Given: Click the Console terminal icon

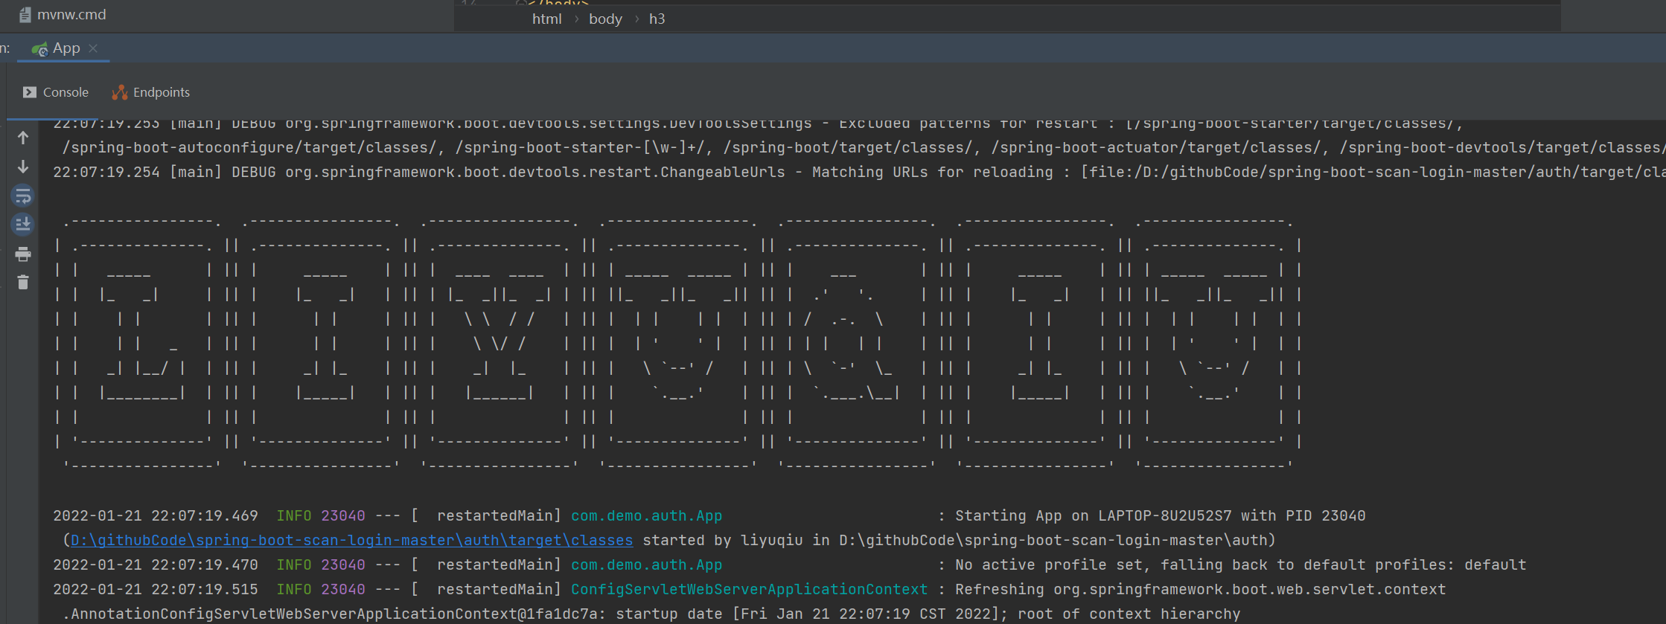Looking at the screenshot, I should pyautogui.click(x=29, y=92).
